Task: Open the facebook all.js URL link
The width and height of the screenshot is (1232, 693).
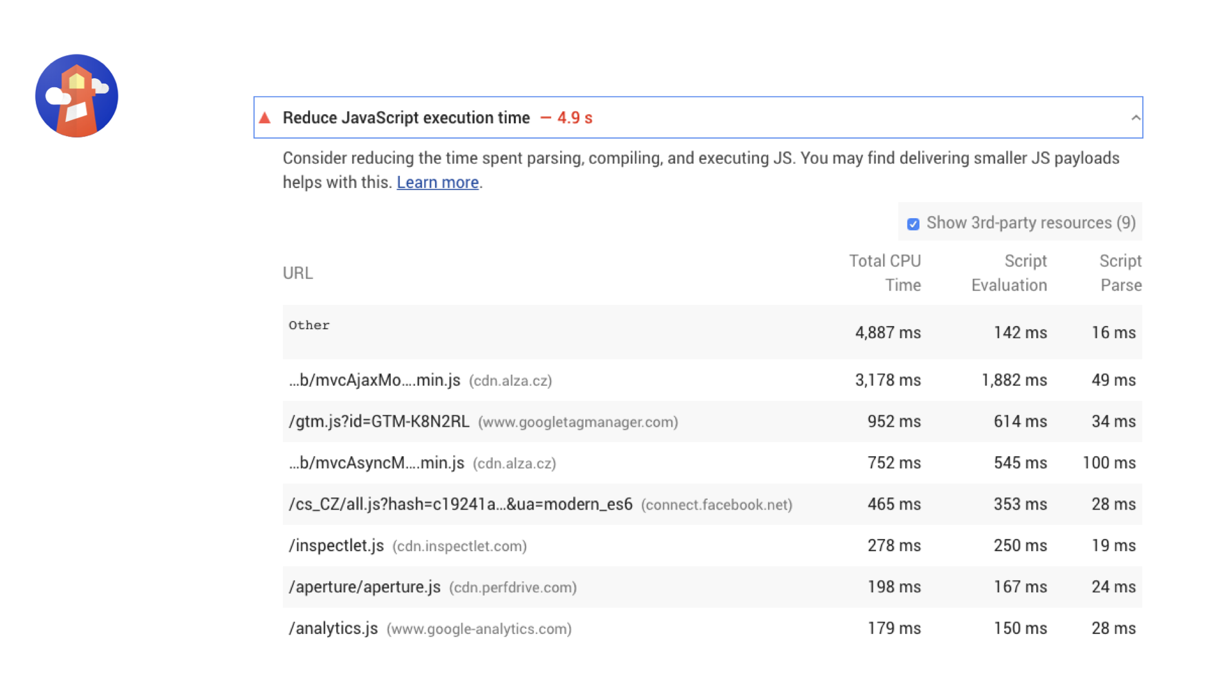Action: coord(461,504)
